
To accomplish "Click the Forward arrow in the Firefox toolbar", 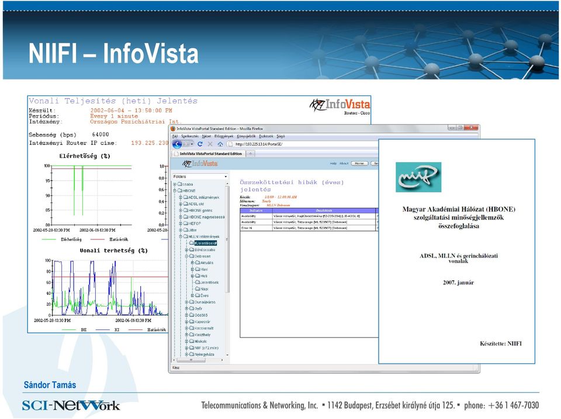I will coord(186,144).
